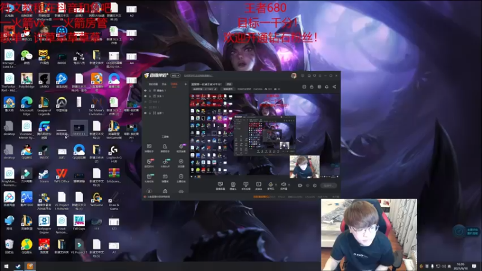Open WPS Office desktop shortcut
Screen dimensions: 482x271
click(61, 176)
